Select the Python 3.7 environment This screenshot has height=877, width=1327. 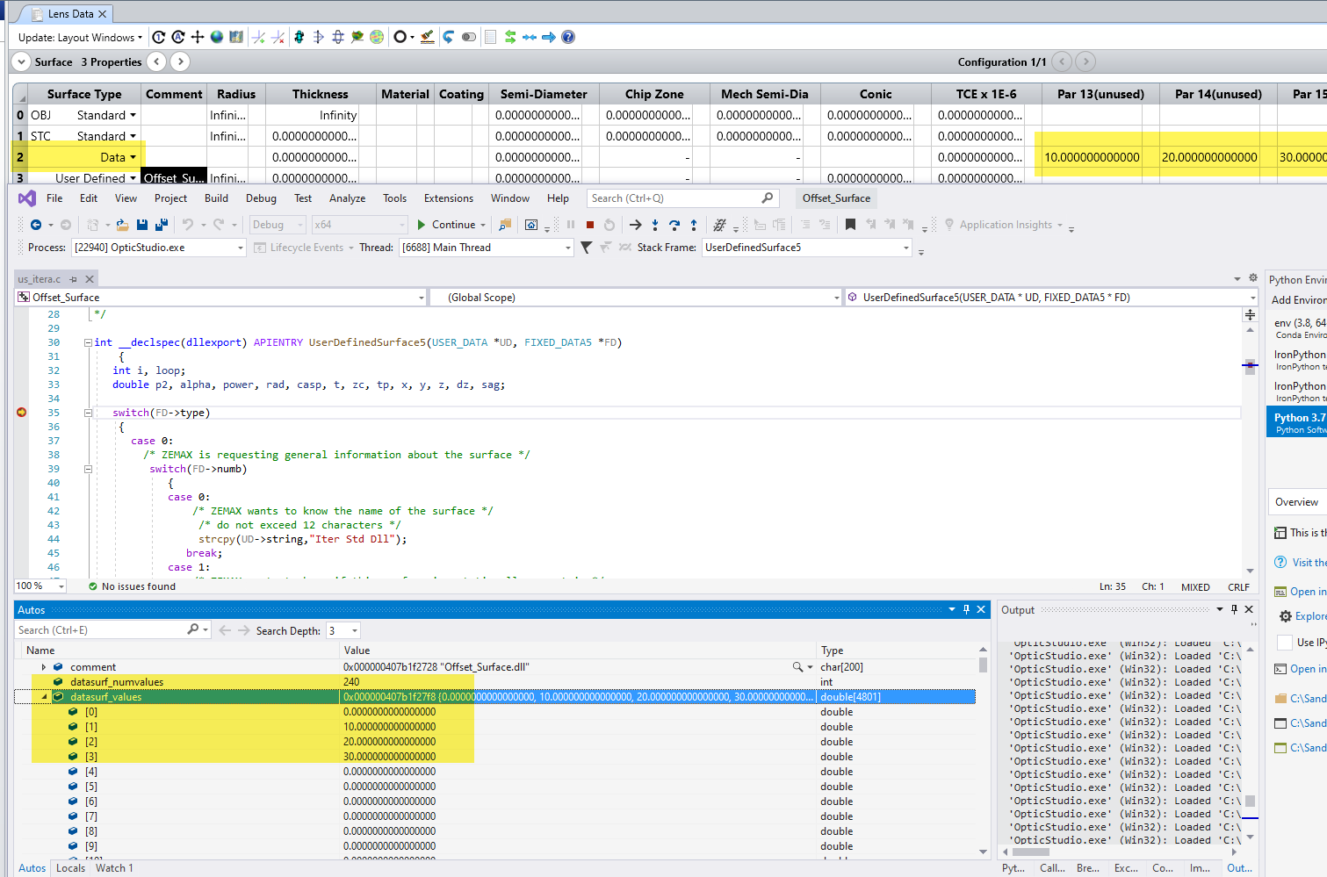pos(1296,422)
